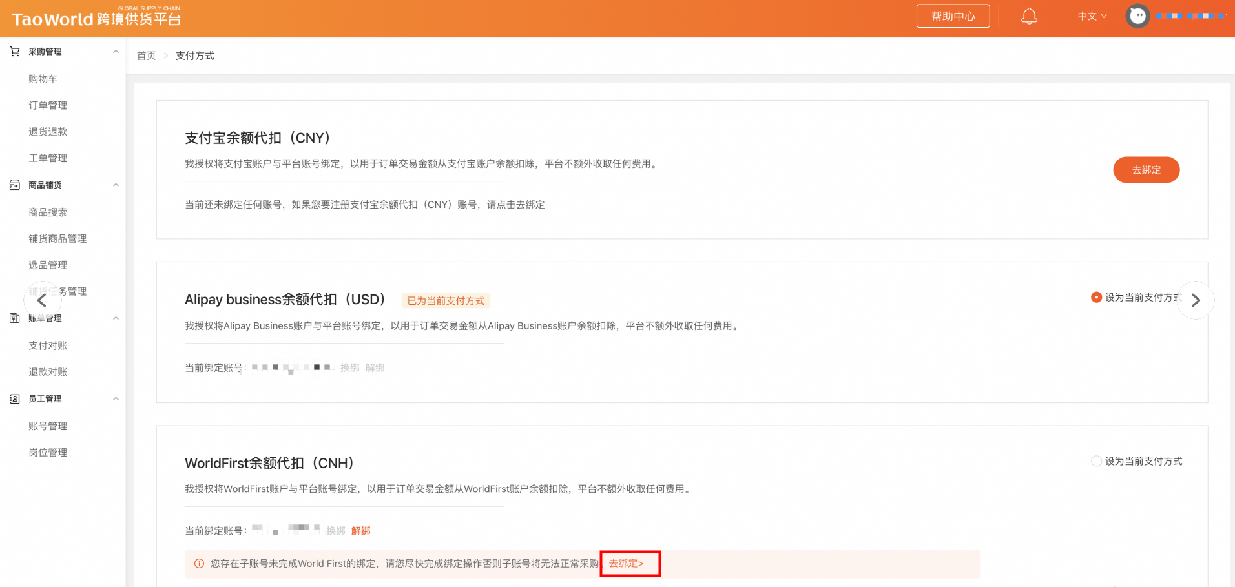Viewport: 1235px width, 587px height.
Task: Click the 采购管理 shopping cart icon
Action: click(15, 51)
